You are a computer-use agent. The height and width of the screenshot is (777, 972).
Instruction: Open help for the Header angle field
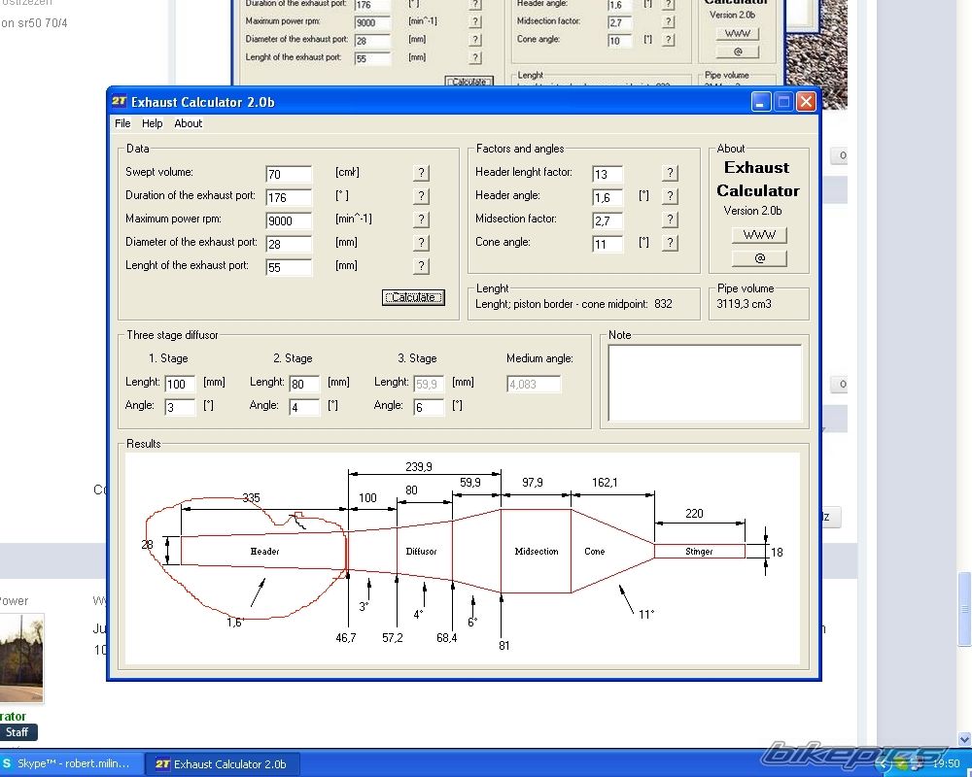(x=670, y=196)
